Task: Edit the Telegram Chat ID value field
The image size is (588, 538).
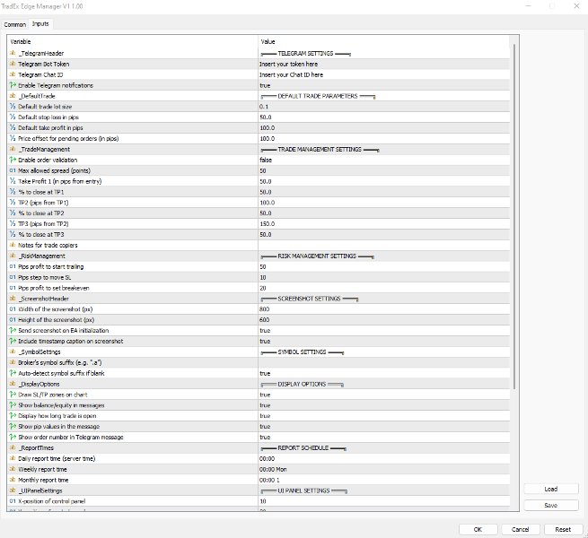Action: point(383,74)
